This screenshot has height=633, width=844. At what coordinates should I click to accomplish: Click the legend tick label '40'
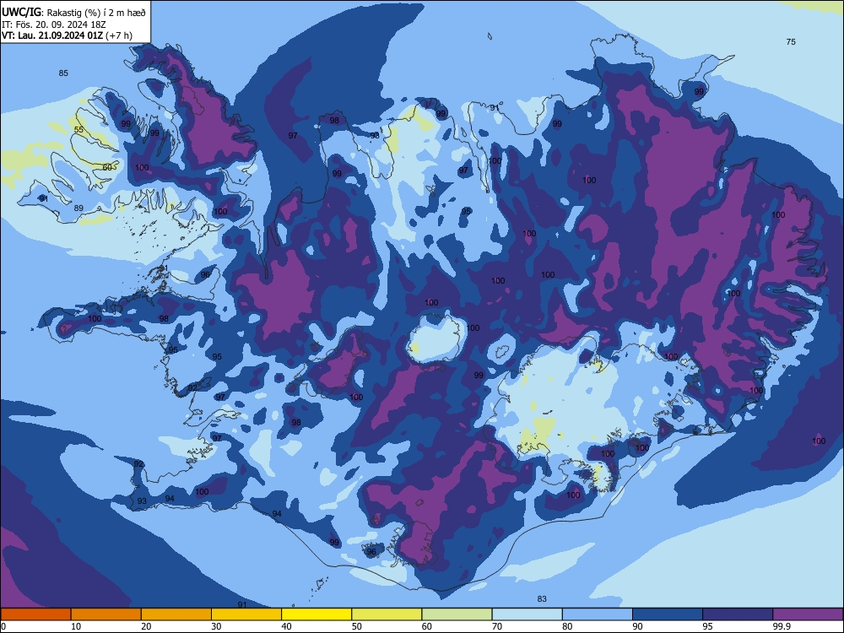pos(286,626)
